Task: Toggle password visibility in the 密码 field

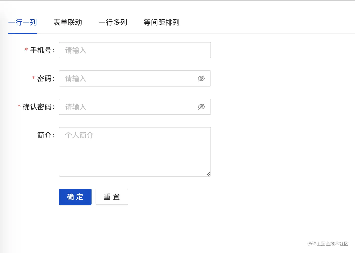Action: click(201, 78)
